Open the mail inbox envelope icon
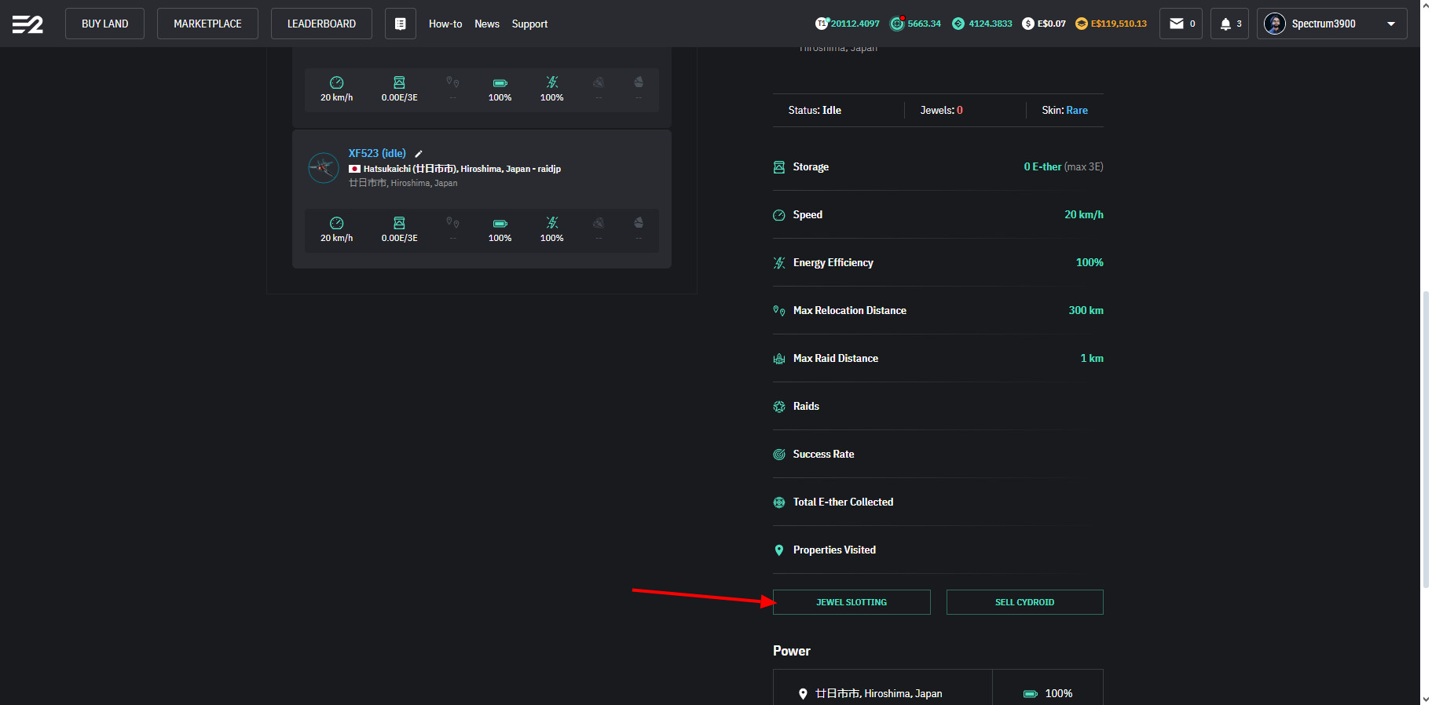 (x=1176, y=24)
